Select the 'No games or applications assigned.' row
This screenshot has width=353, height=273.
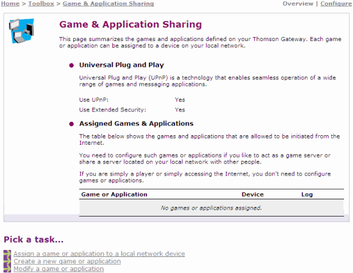tap(211, 208)
